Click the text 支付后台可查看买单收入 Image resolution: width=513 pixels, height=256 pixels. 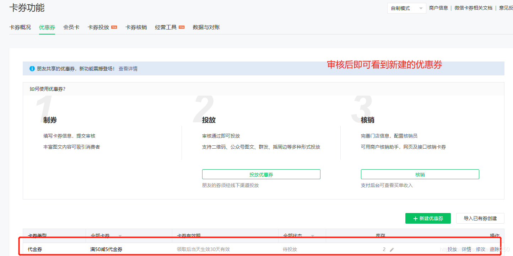coord(387,185)
